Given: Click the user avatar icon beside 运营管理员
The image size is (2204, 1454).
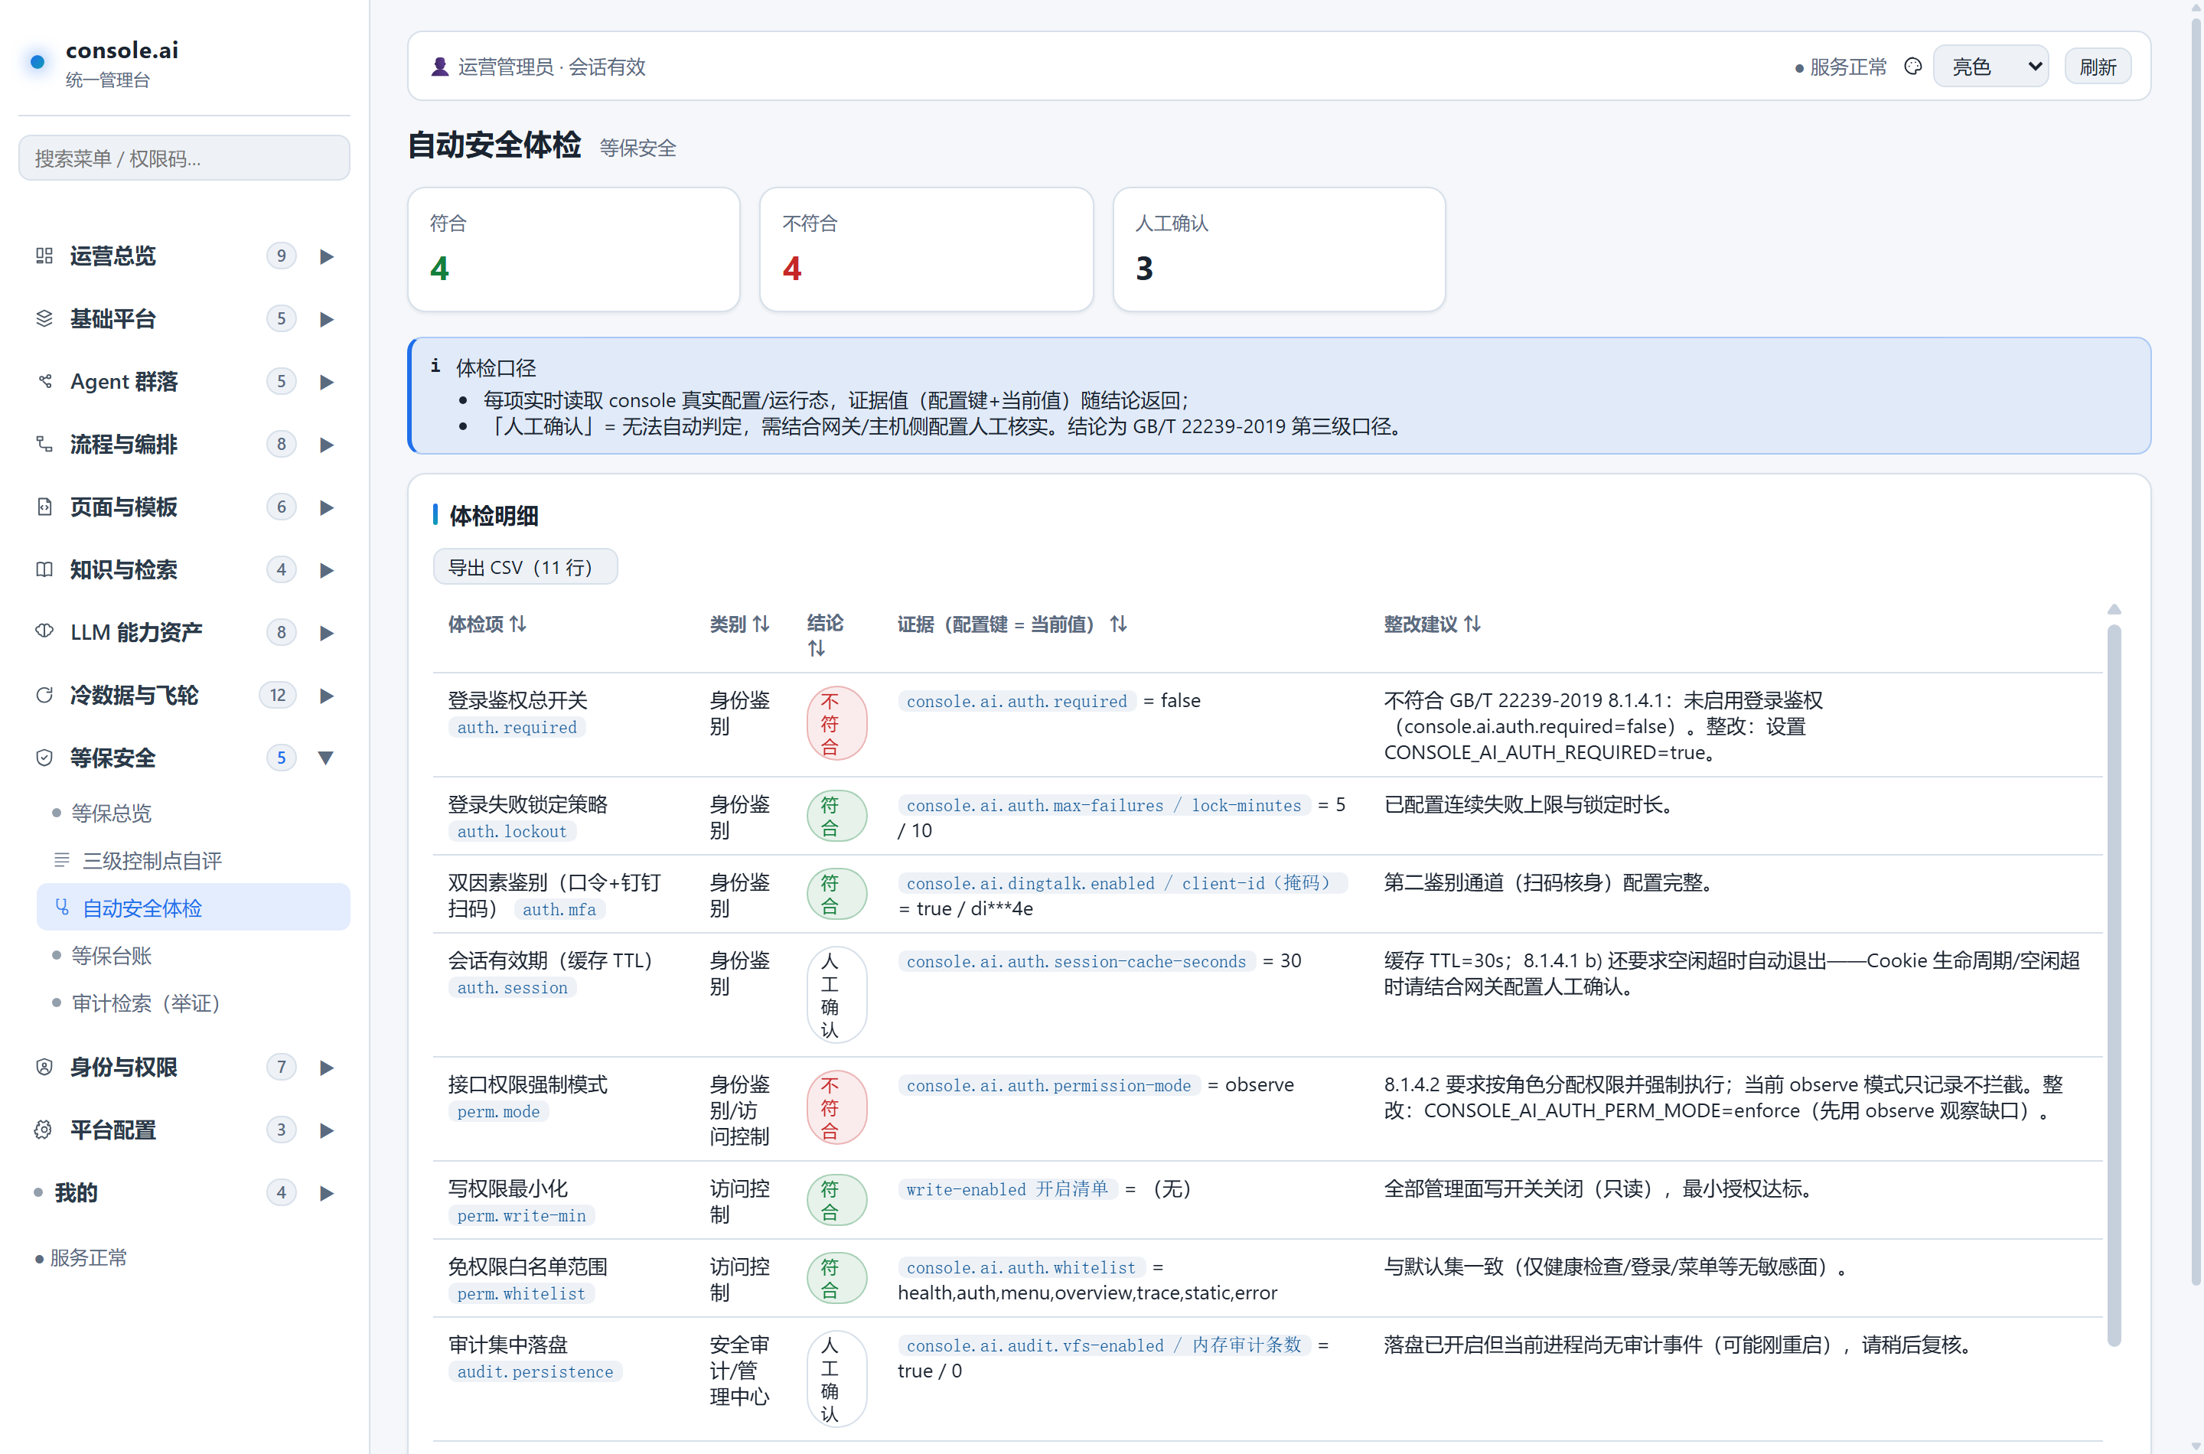Looking at the screenshot, I should tap(439, 67).
